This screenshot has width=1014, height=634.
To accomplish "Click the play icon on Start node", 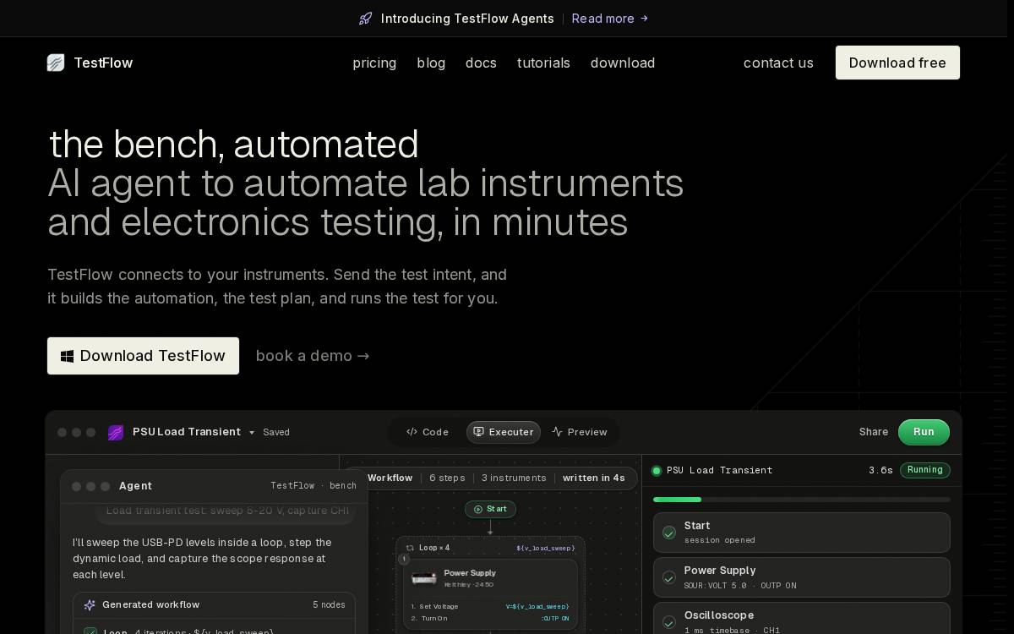I will pyautogui.click(x=478, y=509).
